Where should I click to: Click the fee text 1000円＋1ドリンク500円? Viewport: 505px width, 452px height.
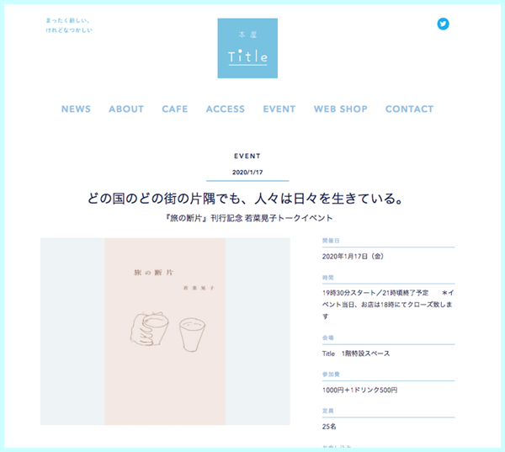click(359, 390)
